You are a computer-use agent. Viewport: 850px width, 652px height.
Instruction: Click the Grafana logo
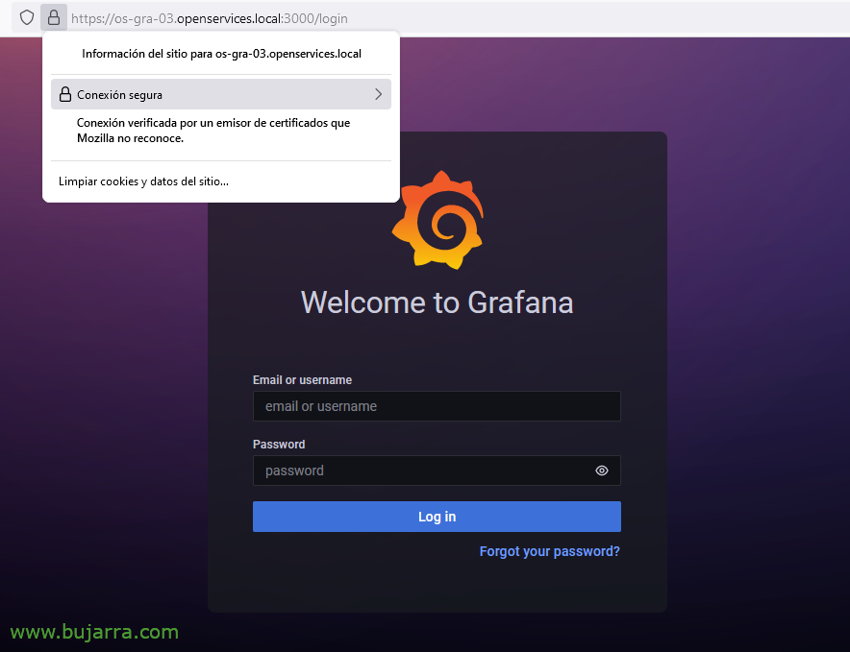coord(438,220)
